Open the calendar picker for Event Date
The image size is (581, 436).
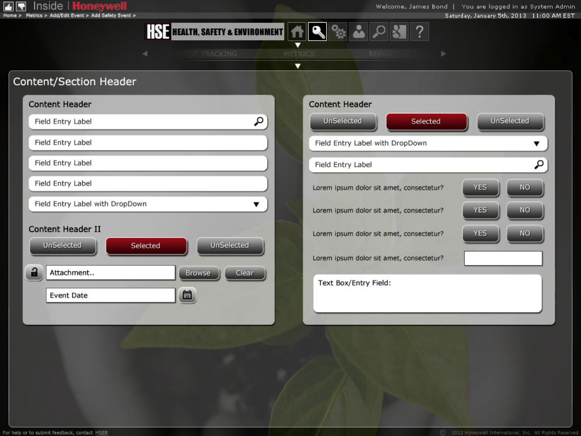[x=187, y=295]
